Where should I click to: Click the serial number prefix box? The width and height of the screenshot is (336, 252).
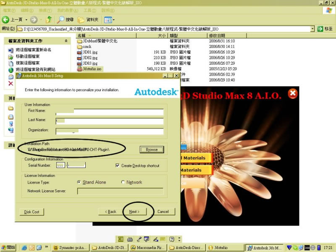[x=60, y=165]
